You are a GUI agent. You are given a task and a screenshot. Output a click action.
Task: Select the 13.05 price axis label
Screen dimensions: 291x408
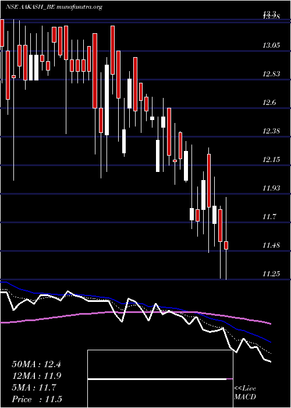(x=272, y=46)
